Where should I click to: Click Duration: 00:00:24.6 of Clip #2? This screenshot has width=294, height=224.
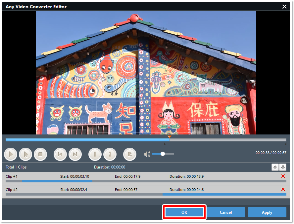pyautogui.click(x=186, y=190)
